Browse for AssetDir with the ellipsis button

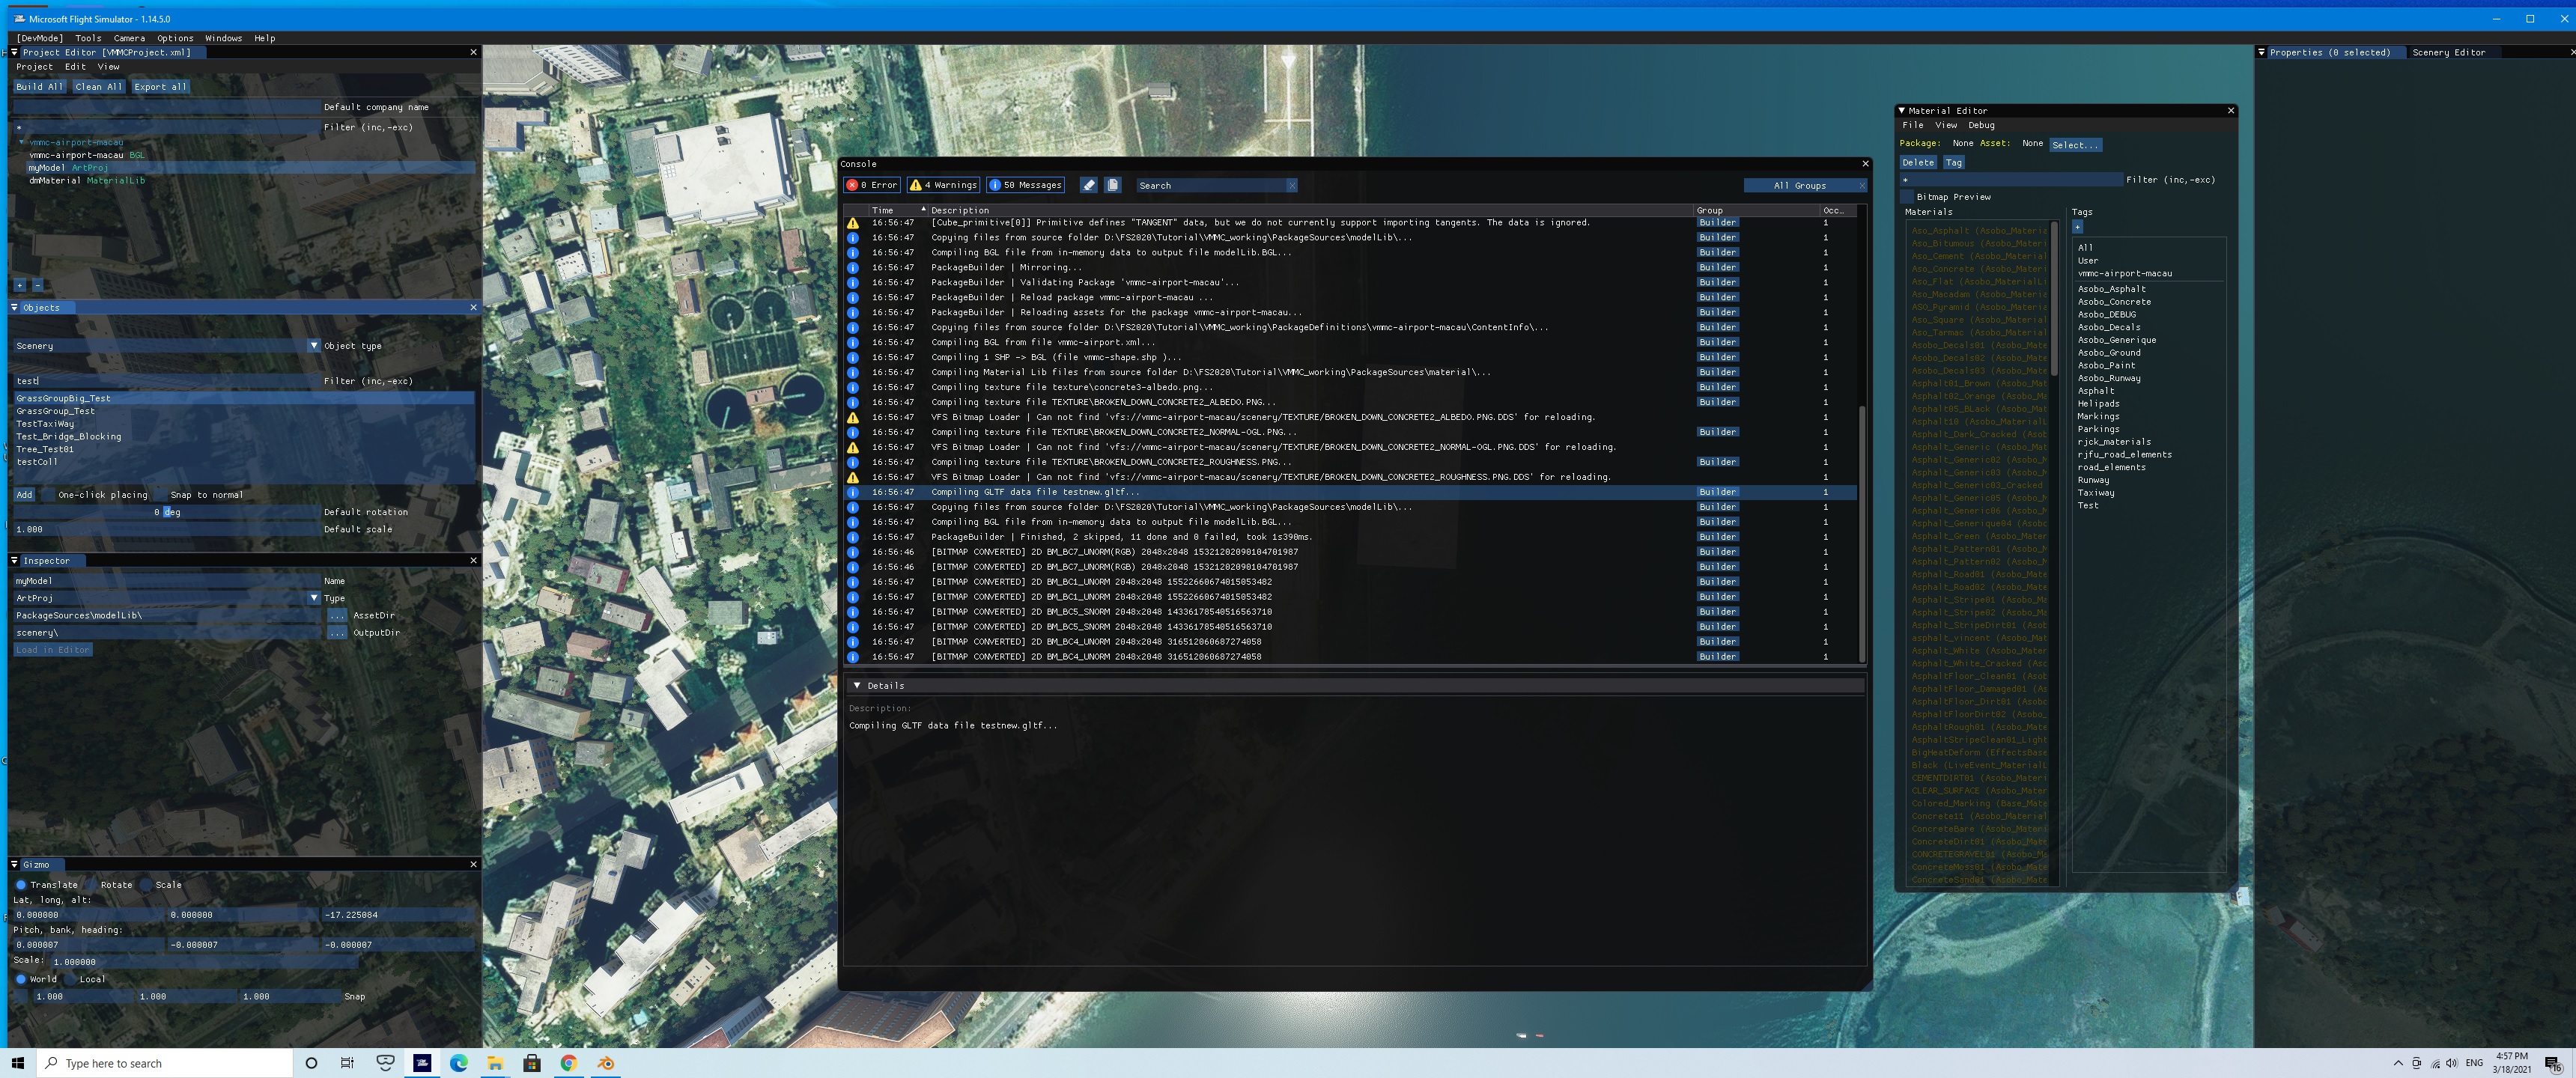[x=336, y=616]
